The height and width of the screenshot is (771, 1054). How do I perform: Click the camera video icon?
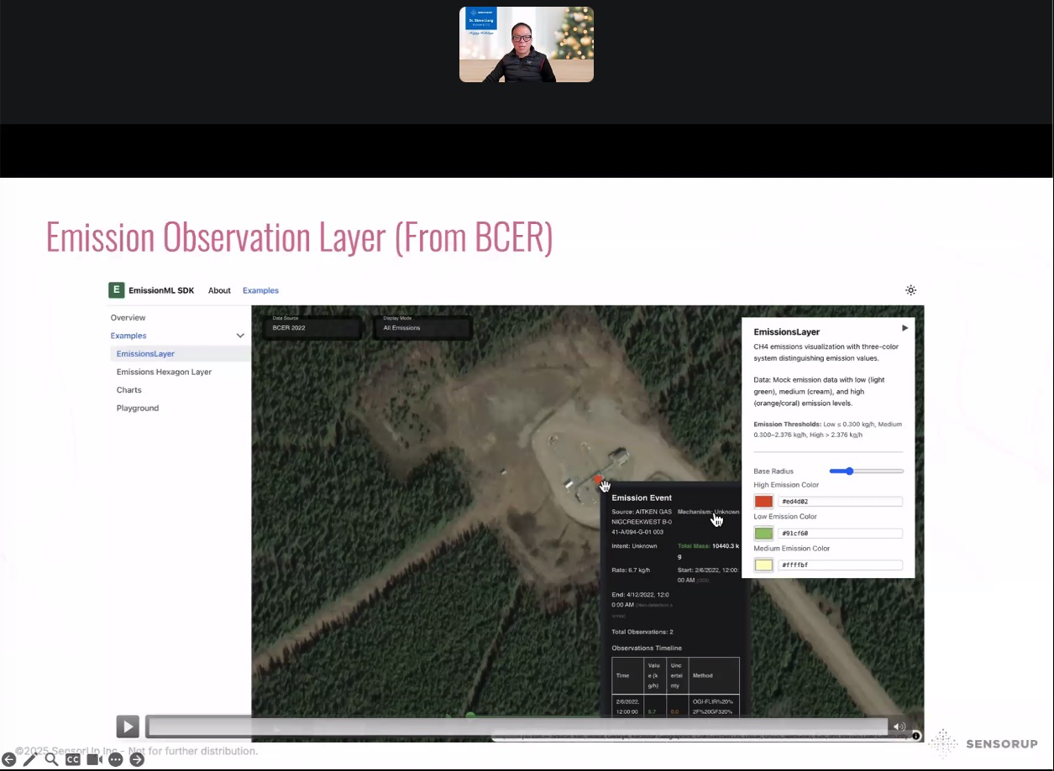[x=94, y=759]
